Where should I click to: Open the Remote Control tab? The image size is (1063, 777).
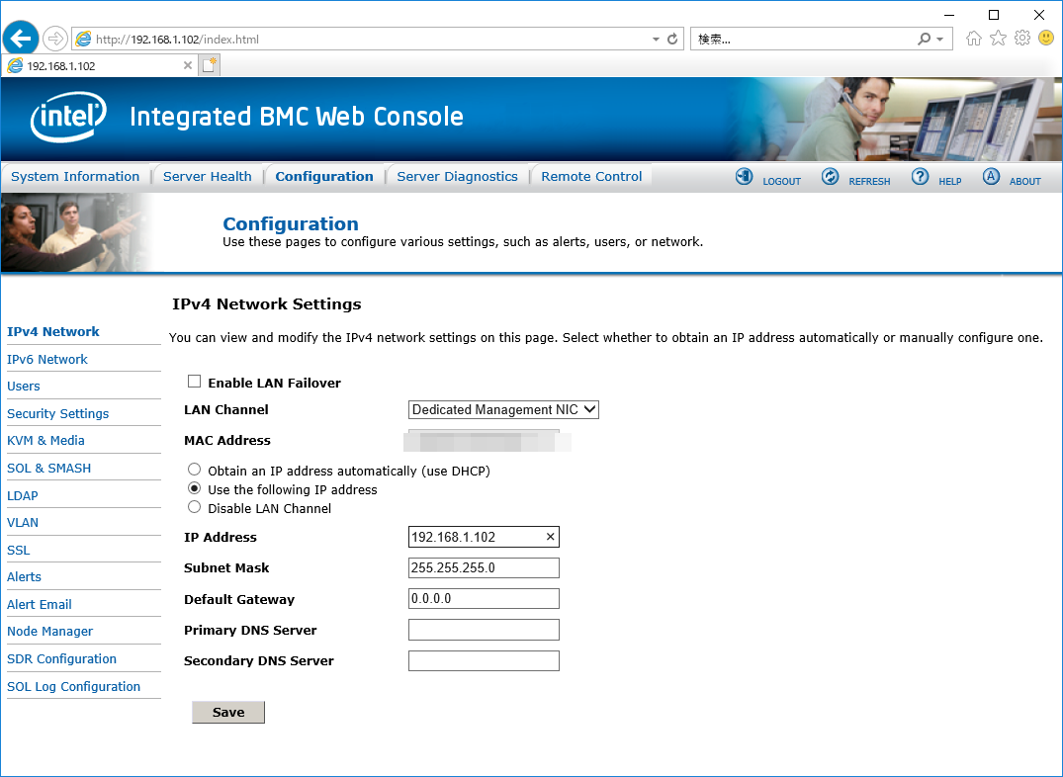point(591,176)
